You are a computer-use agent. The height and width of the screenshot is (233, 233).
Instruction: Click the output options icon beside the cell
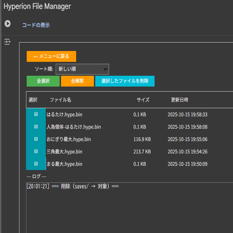[x=7, y=42]
